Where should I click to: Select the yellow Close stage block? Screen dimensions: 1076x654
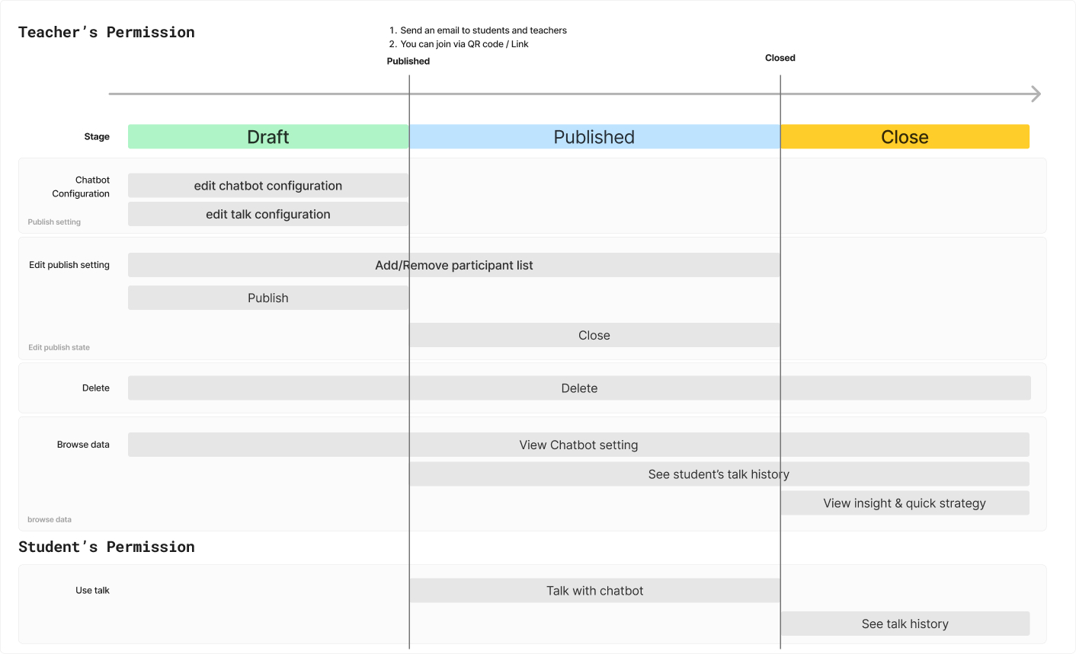(x=905, y=137)
